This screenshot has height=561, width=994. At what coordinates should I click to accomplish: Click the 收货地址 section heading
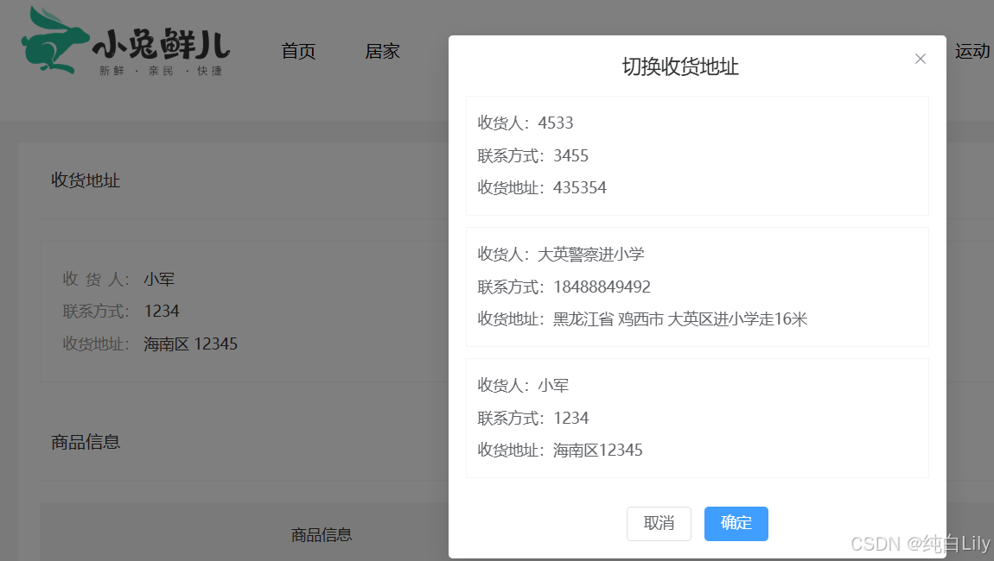click(x=86, y=180)
